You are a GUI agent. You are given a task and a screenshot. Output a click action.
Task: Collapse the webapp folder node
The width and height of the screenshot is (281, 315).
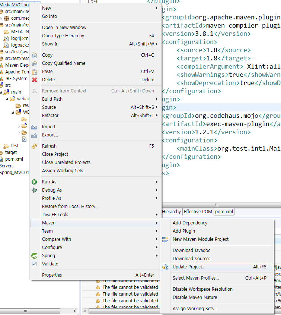[7, 99]
